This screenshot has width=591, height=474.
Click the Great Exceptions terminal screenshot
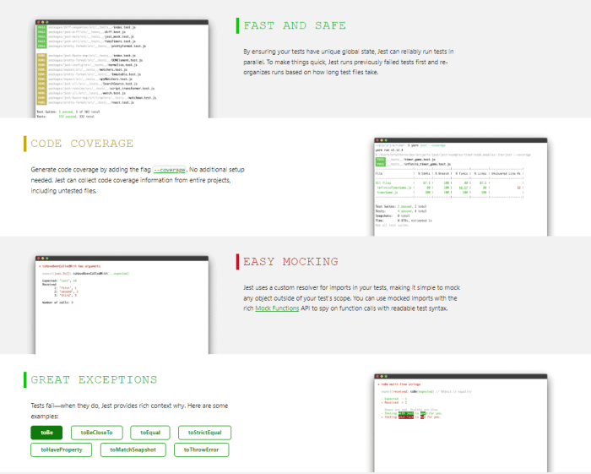pos(461,423)
